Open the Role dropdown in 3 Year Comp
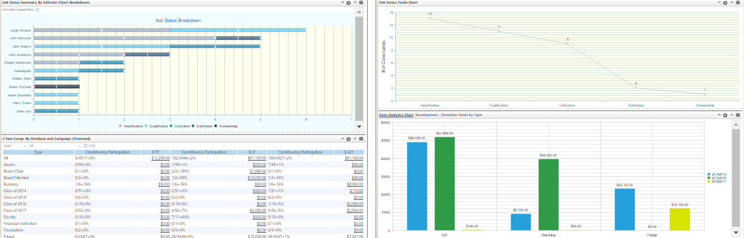 click(14, 145)
